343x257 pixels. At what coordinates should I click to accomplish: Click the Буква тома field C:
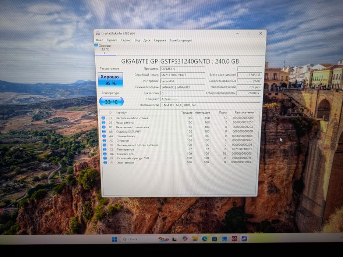183,93
